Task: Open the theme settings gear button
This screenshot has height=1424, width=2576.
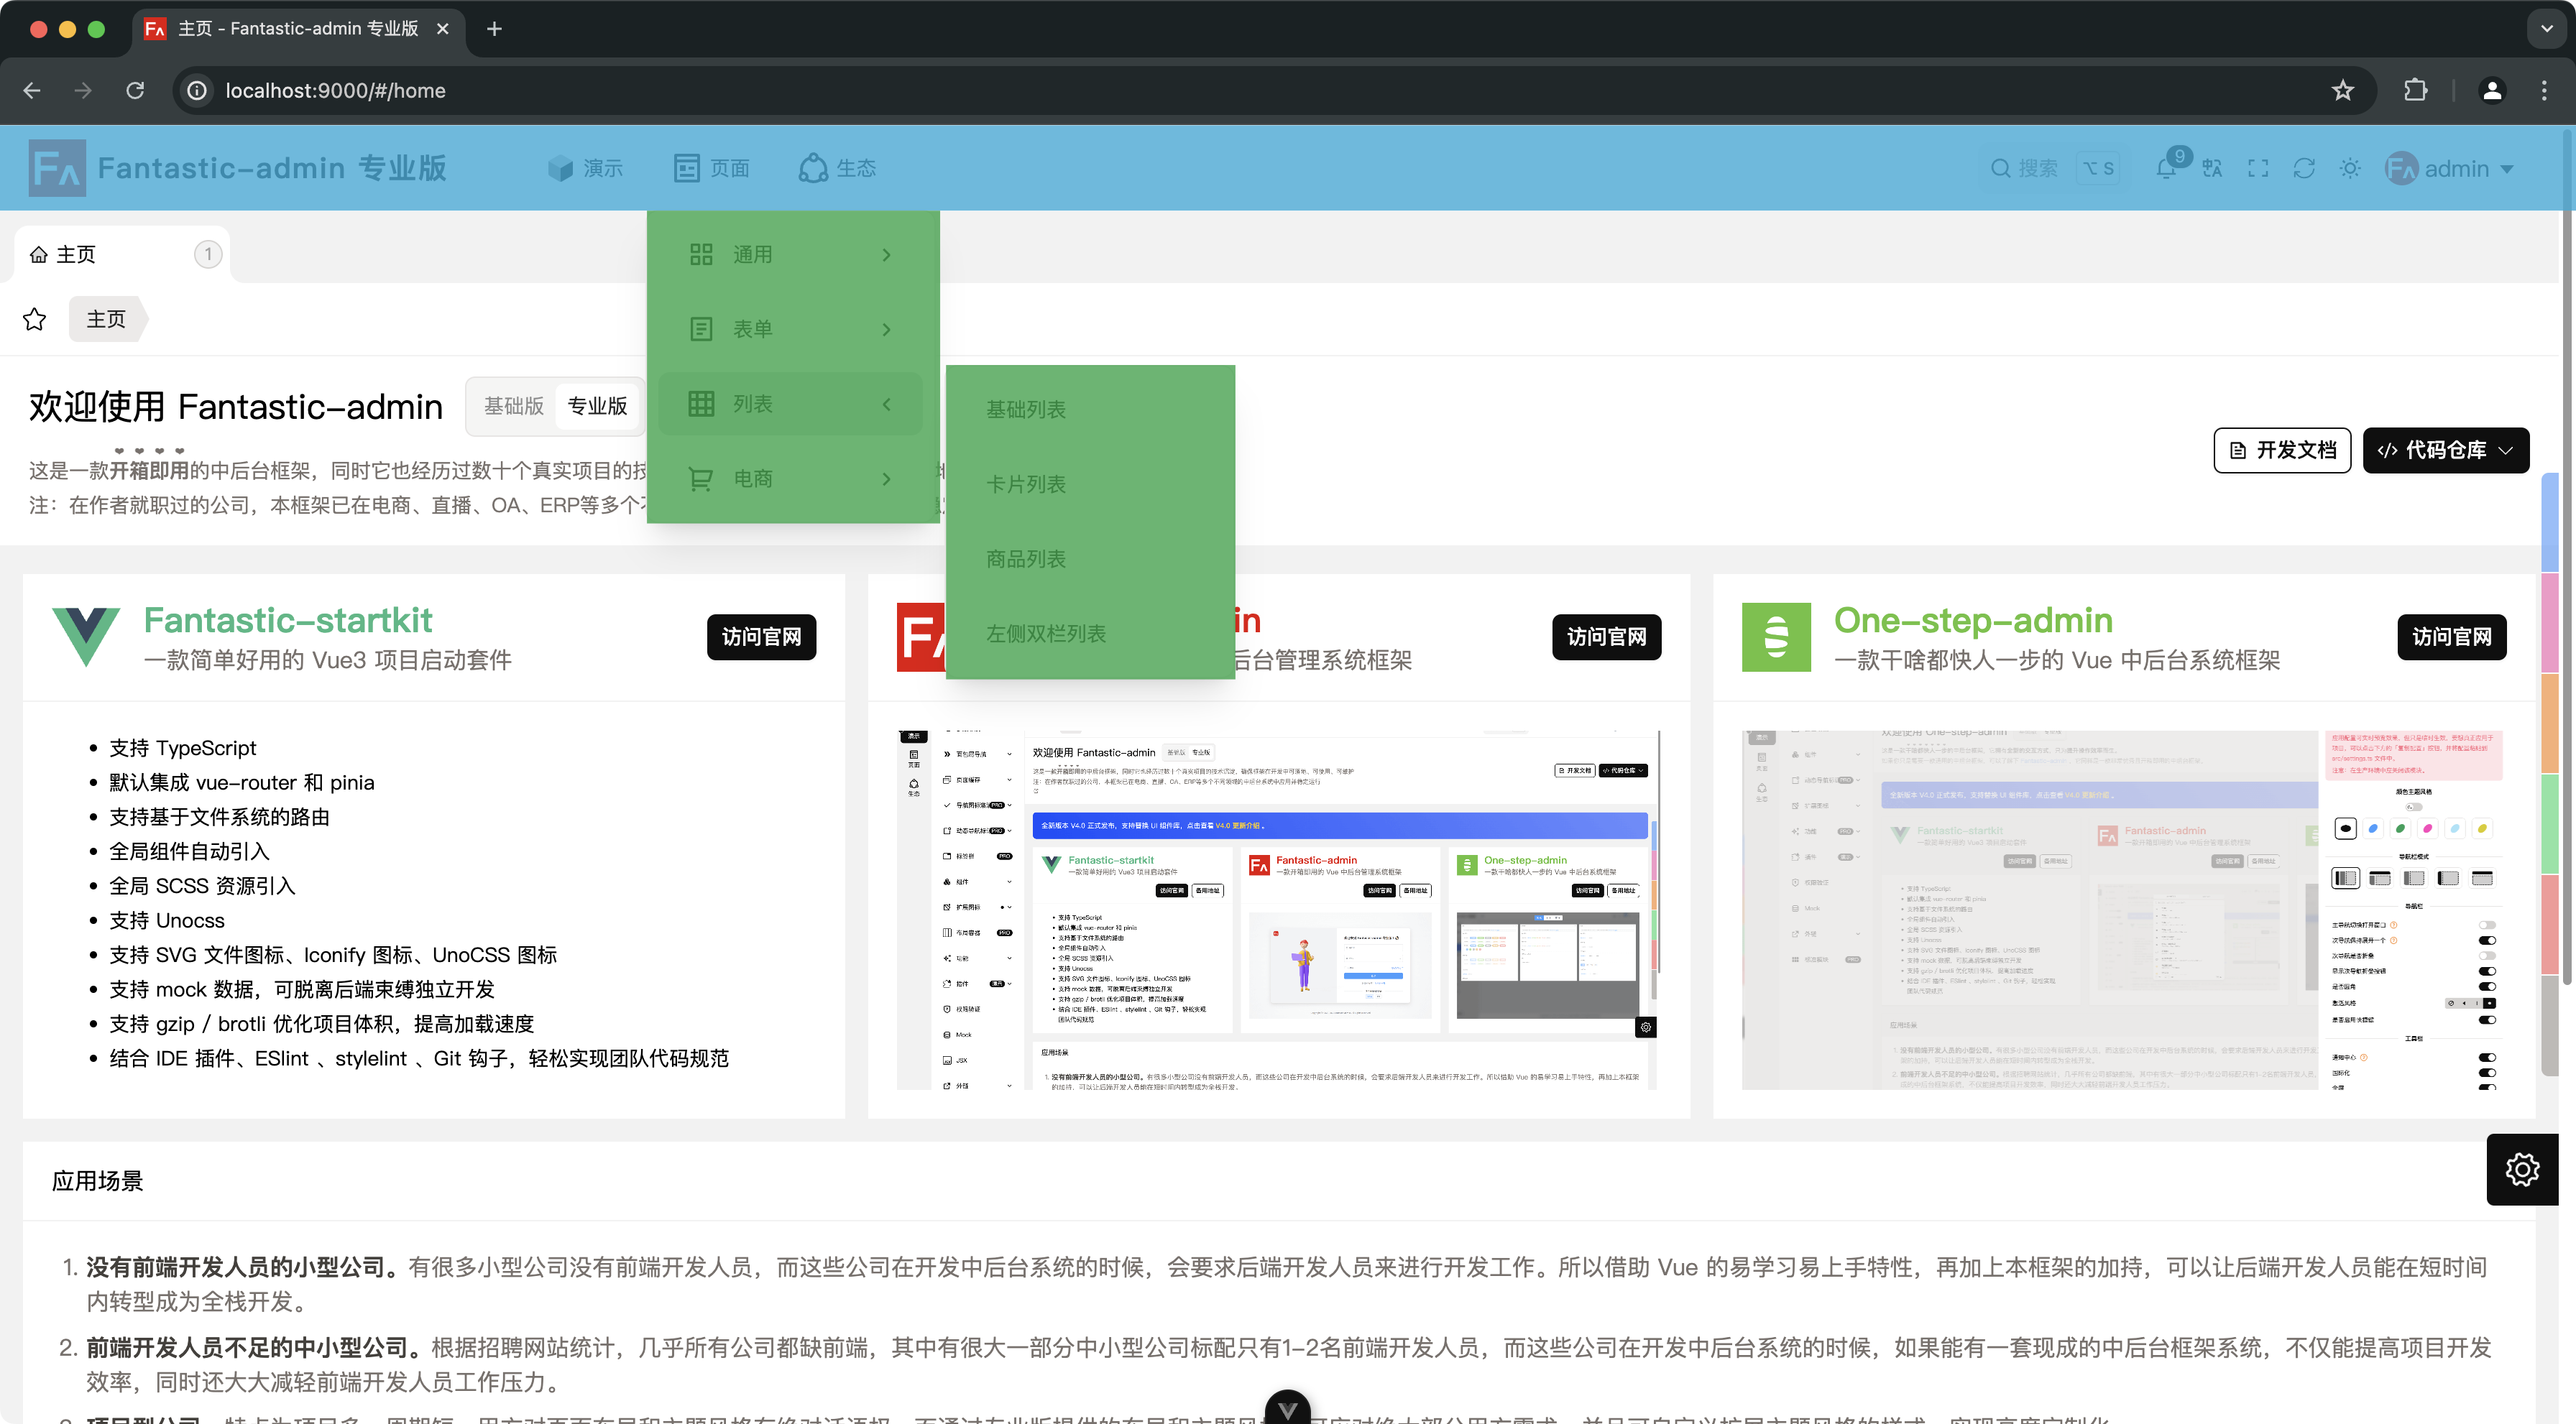Action: [2522, 1169]
